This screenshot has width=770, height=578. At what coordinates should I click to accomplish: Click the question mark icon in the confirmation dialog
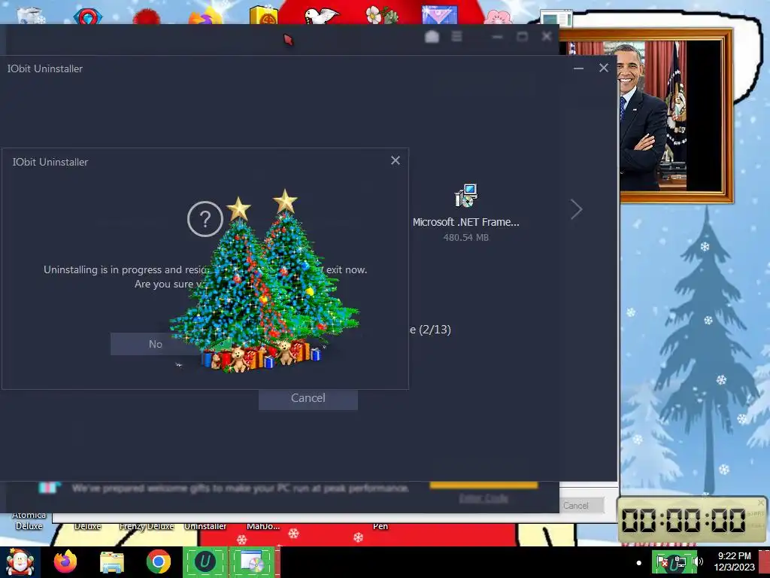point(205,219)
